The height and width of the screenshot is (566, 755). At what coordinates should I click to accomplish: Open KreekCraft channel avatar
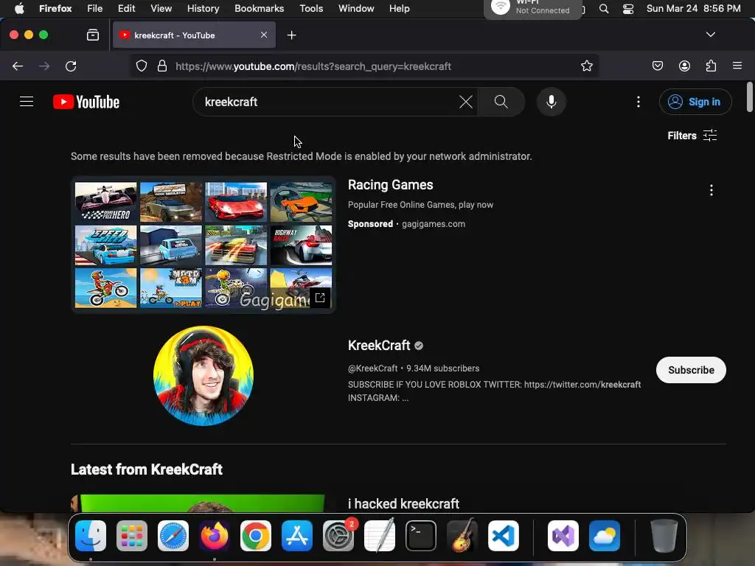point(203,376)
